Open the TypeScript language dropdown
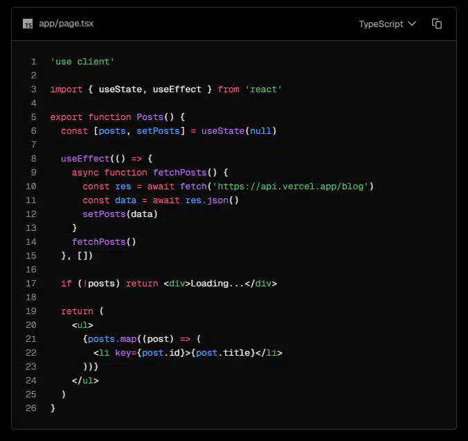The image size is (468, 441). [386, 24]
